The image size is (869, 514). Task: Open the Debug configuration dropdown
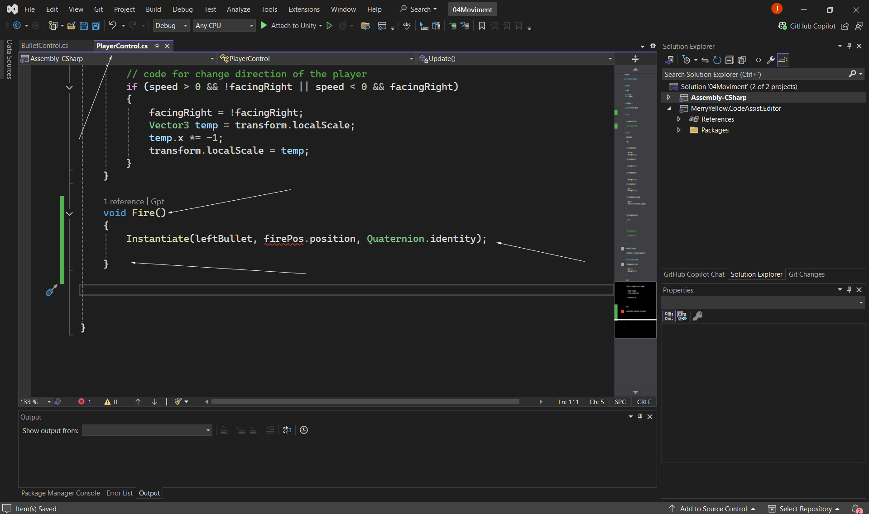pyautogui.click(x=171, y=26)
